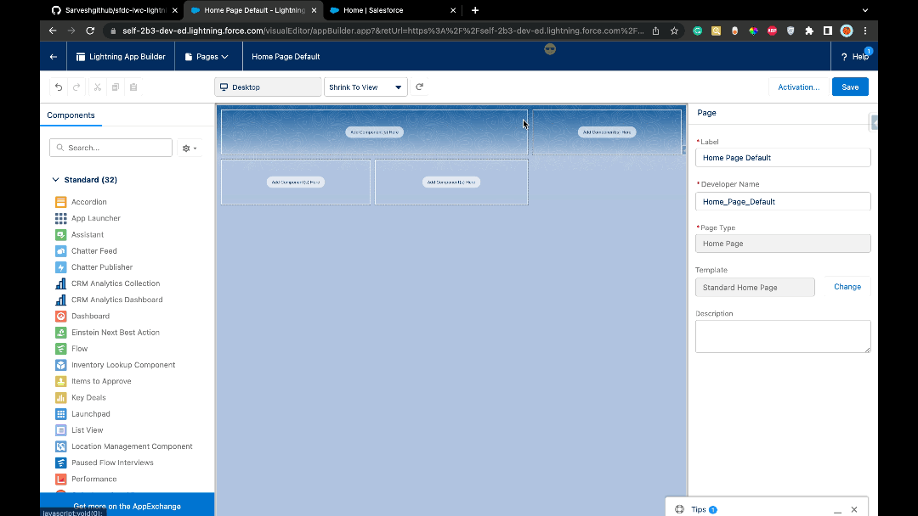Reload the browser page
This screenshot has height=516, width=918.
tap(90, 31)
